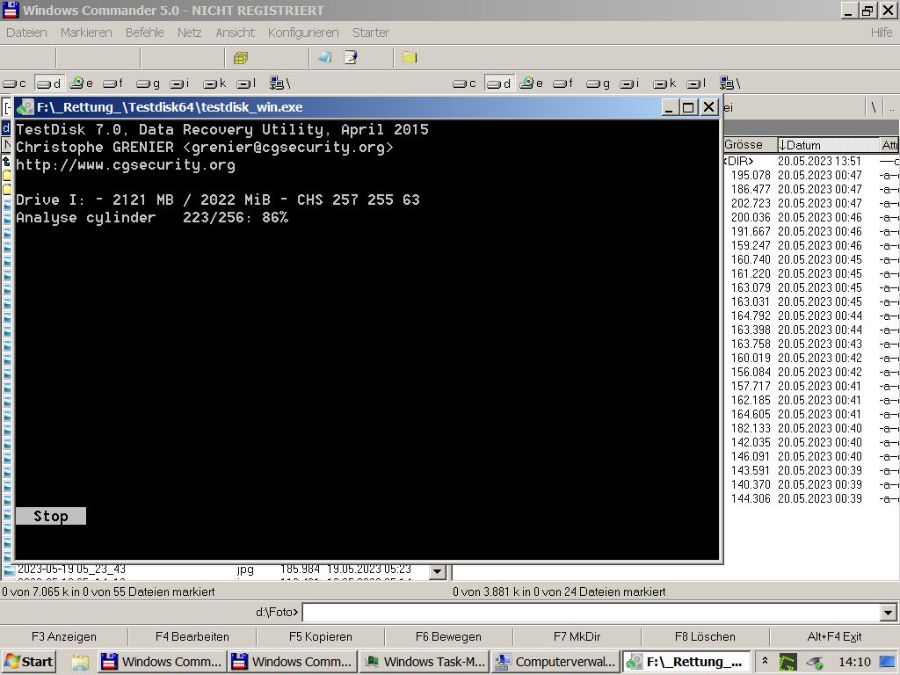Image resolution: width=900 pixels, height=675 pixels.
Task: Select drive d in left panel
Action: tap(49, 83)
